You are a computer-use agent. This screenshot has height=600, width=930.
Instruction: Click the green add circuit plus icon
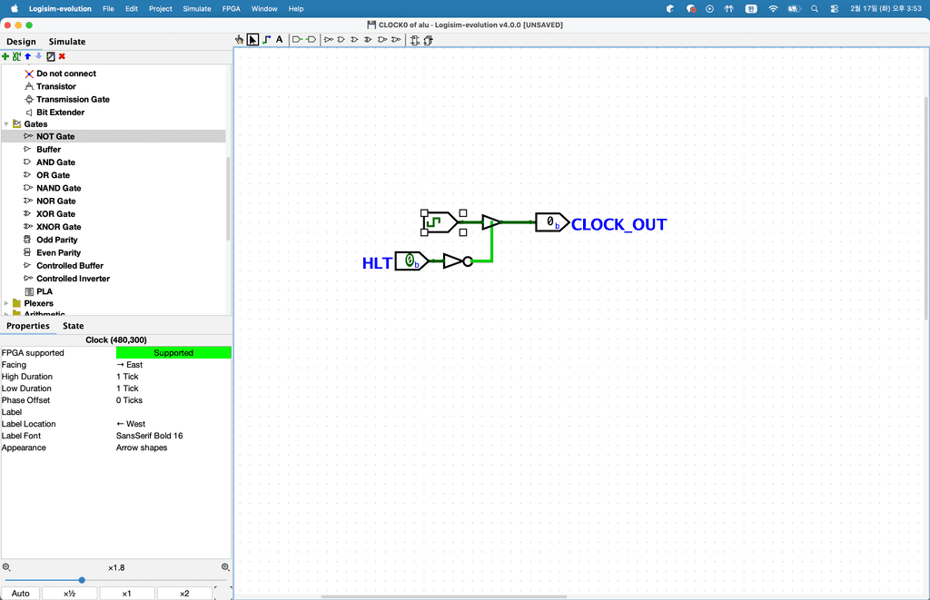coord(5,56)
